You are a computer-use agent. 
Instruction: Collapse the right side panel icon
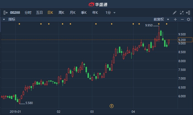188,13
